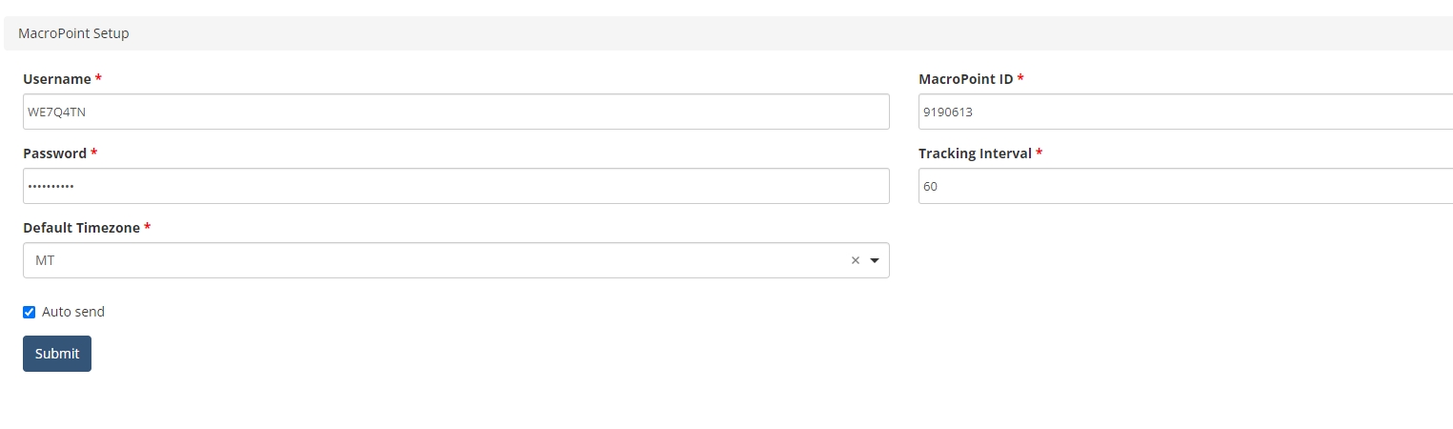Click the Password field label
The height and width of the screenshot is (429, 1453).
tap(54, 153)
